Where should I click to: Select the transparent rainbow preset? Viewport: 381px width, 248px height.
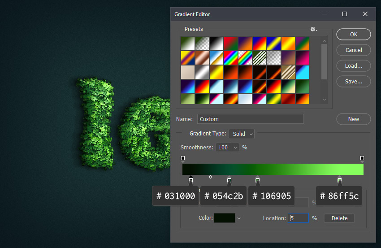tap(245, 58)
